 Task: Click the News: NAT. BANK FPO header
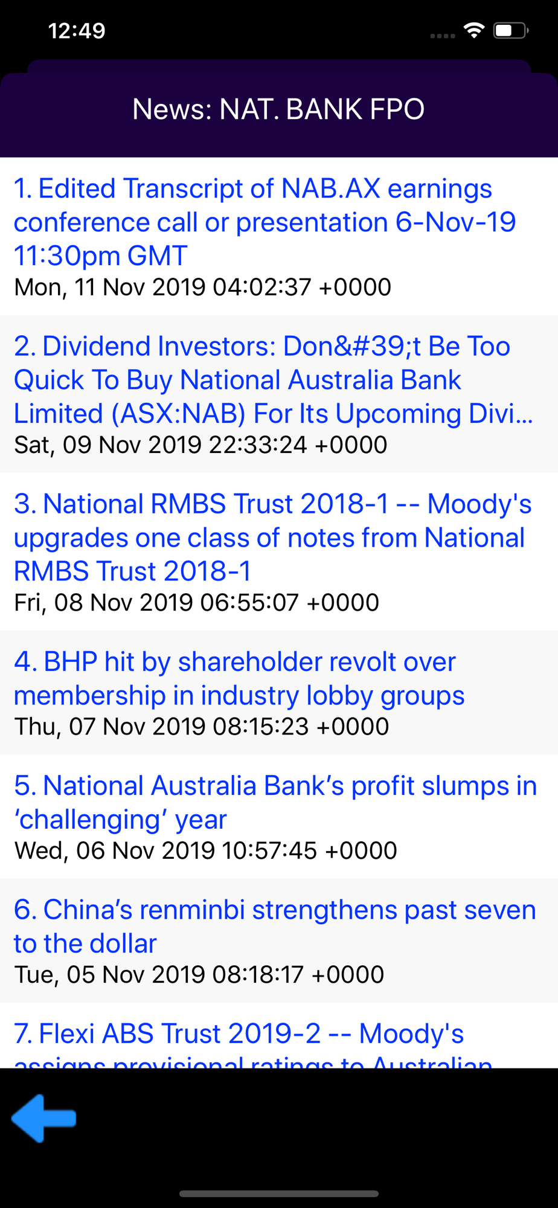tap(278, 109)
